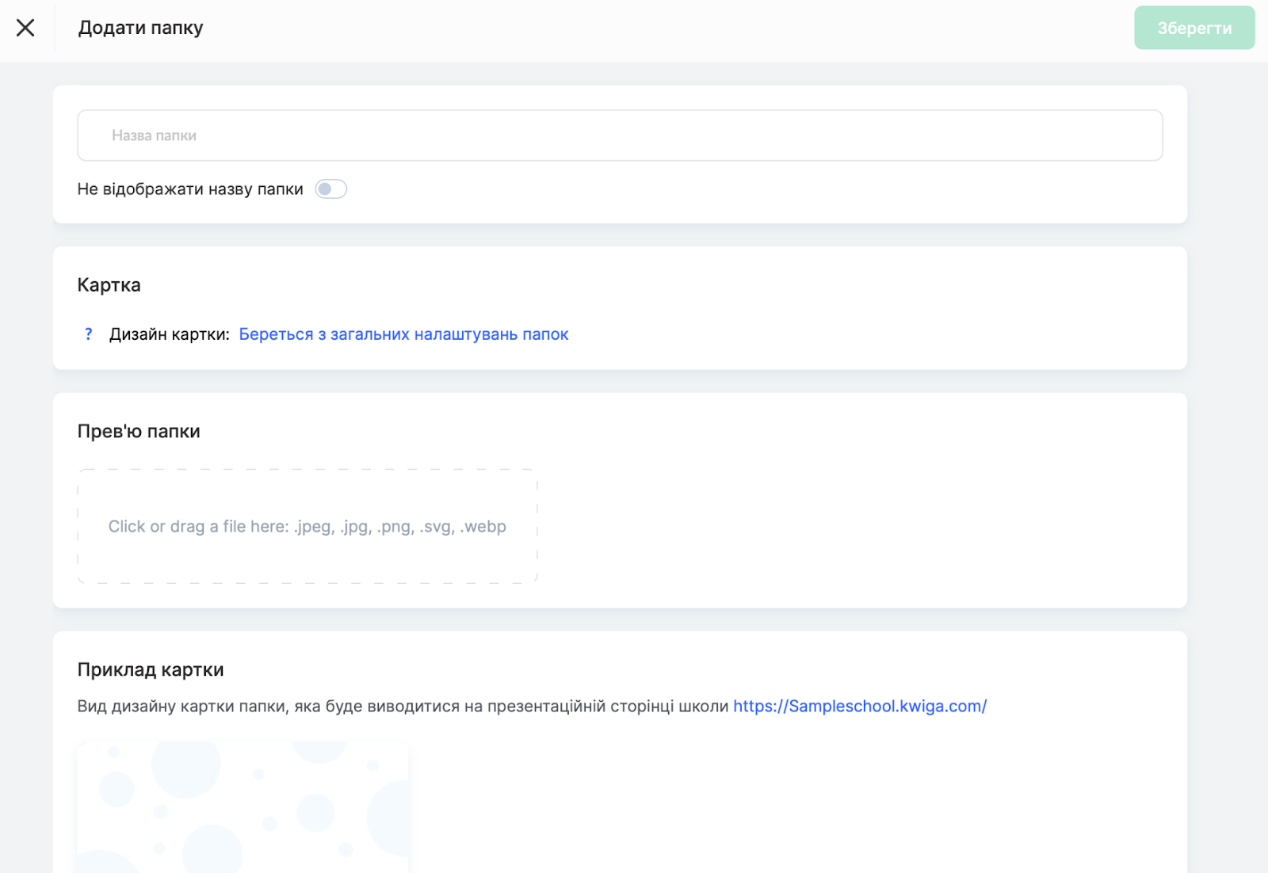Click the blue question mark help icon
This screenshot has width=1268, height=873.
[x=88, y=334]
